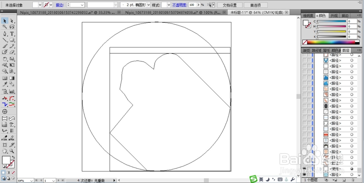Select the Eyedropper tool
Viewport: 364px width, 183px height.
point(5,84)
